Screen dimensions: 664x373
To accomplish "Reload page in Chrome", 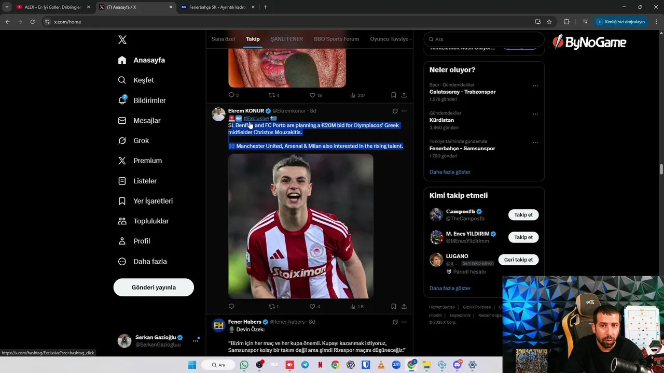I will 32,22.
